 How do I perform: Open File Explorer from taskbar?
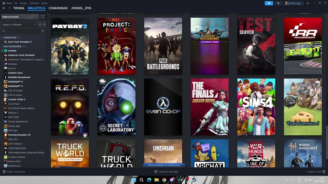click(157, 180)
